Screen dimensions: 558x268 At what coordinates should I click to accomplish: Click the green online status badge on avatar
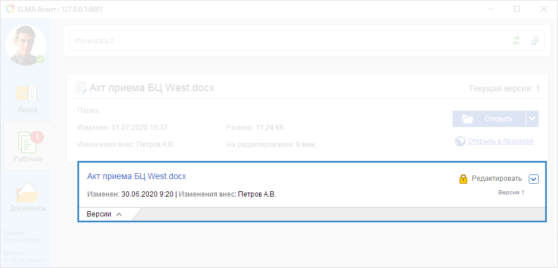(40, 59)
